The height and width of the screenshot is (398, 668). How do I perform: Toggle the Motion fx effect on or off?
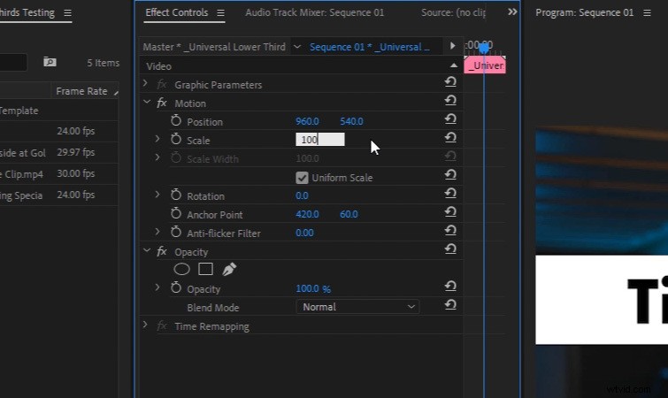pyautogui.click(x=161, y=103)
